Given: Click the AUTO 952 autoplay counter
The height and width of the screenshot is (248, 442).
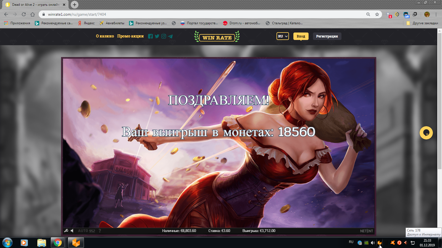Looking at the screenshot, I should click(86, 231).
